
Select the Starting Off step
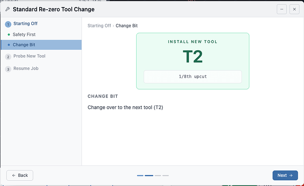pos(26,23)
